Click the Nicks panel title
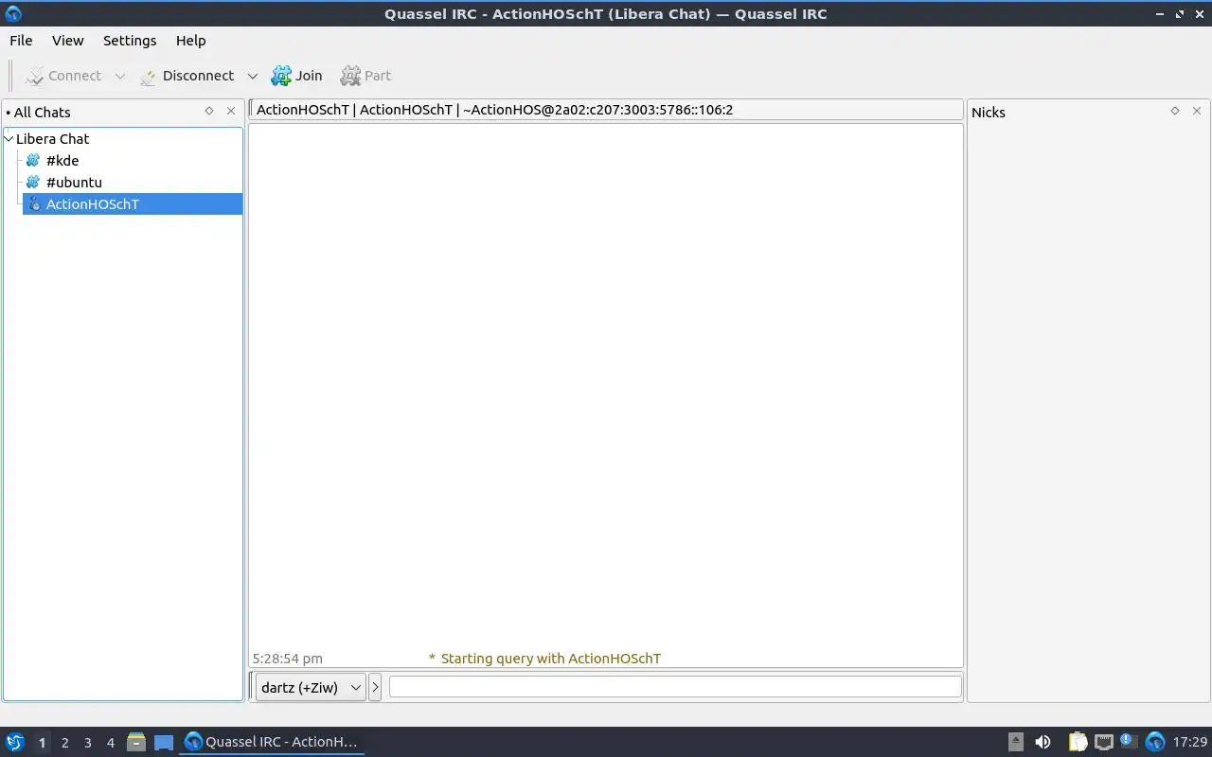Screen dimensions: 1212x757 [x=989, y=112]
